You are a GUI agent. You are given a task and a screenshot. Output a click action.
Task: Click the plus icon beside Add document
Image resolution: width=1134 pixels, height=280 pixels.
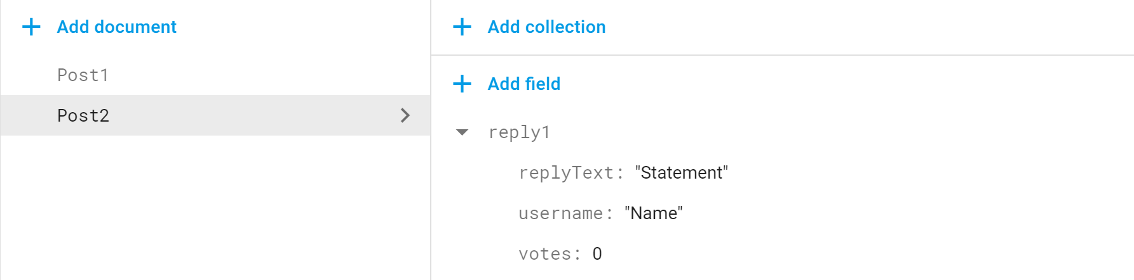click(x=31, y=27)
